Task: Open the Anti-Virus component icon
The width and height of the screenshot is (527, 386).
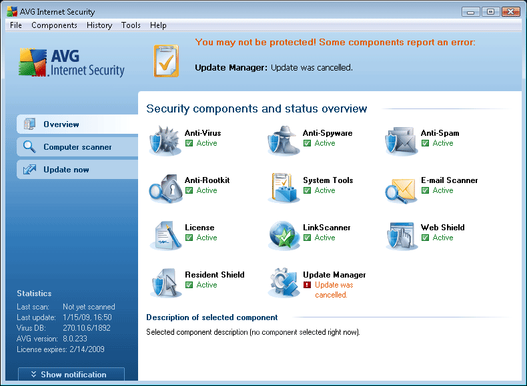Action: point(165,140)
